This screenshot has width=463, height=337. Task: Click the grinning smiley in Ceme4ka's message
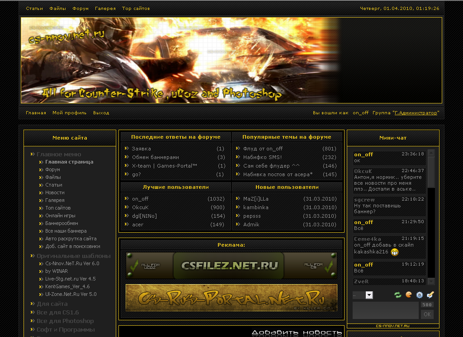(395, 252)
